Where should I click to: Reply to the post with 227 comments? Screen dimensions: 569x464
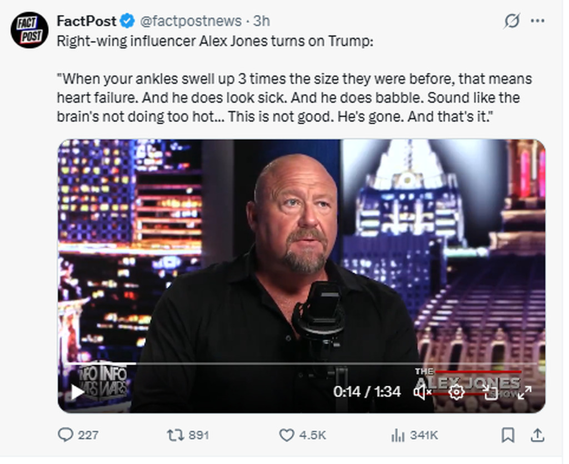point(66,436)
